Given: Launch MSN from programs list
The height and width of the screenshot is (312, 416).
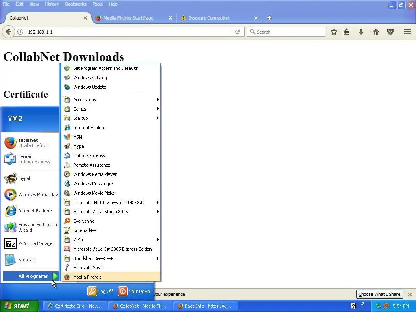Looking at the screenshot, I should (111, 137).
